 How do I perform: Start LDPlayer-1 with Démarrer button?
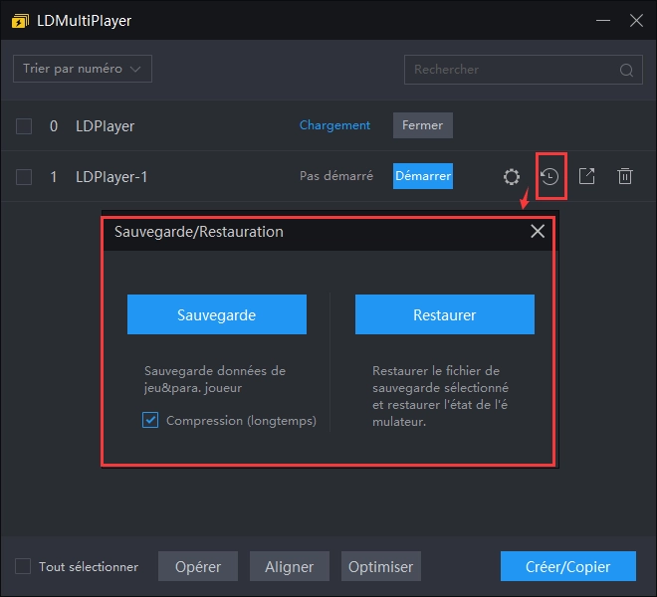click(x=422, y=176)
